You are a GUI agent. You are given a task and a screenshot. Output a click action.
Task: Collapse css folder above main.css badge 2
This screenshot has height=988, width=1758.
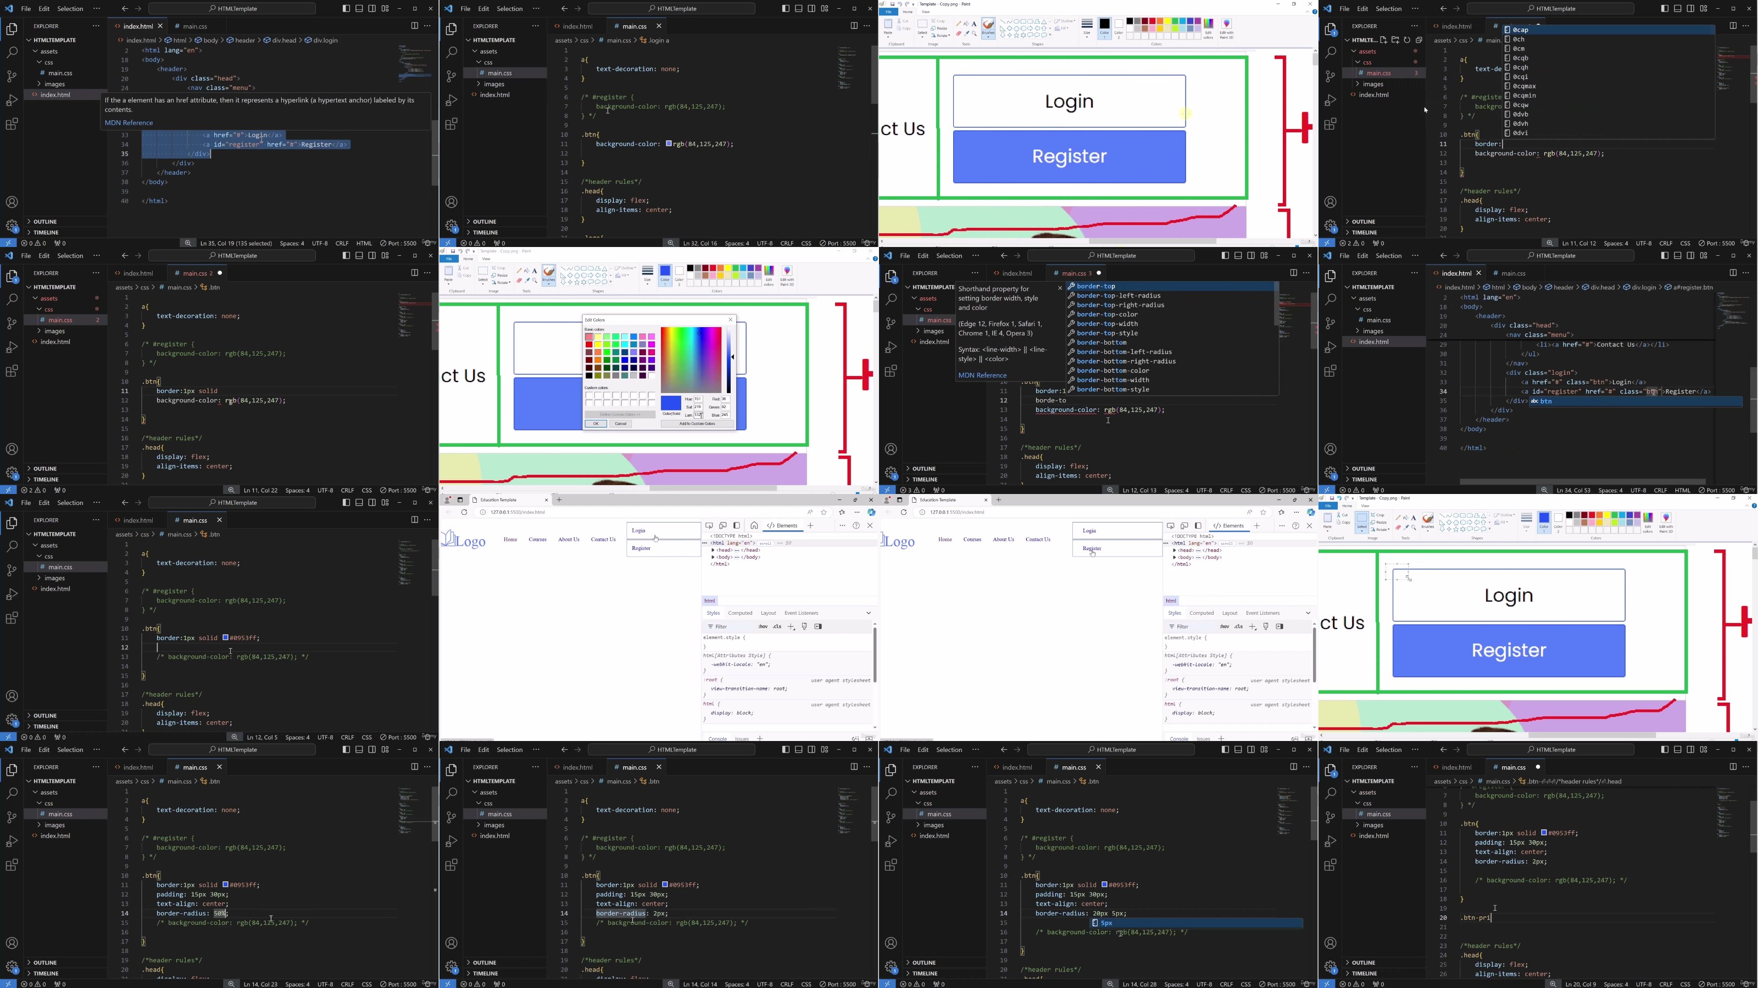point(48,310)
